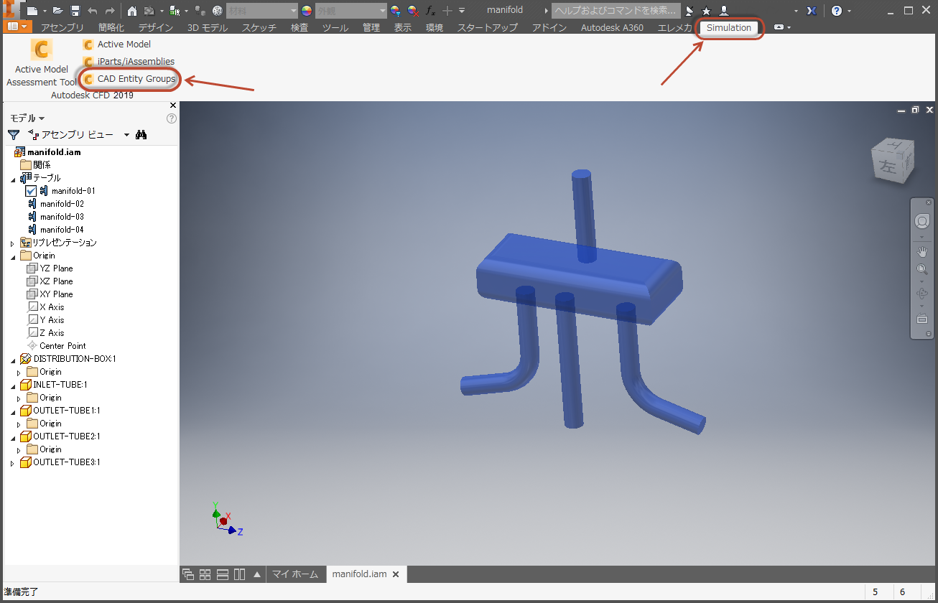Collapse the INLET-TUBE:1 node

pyautogui.click(x=12, y=385)
